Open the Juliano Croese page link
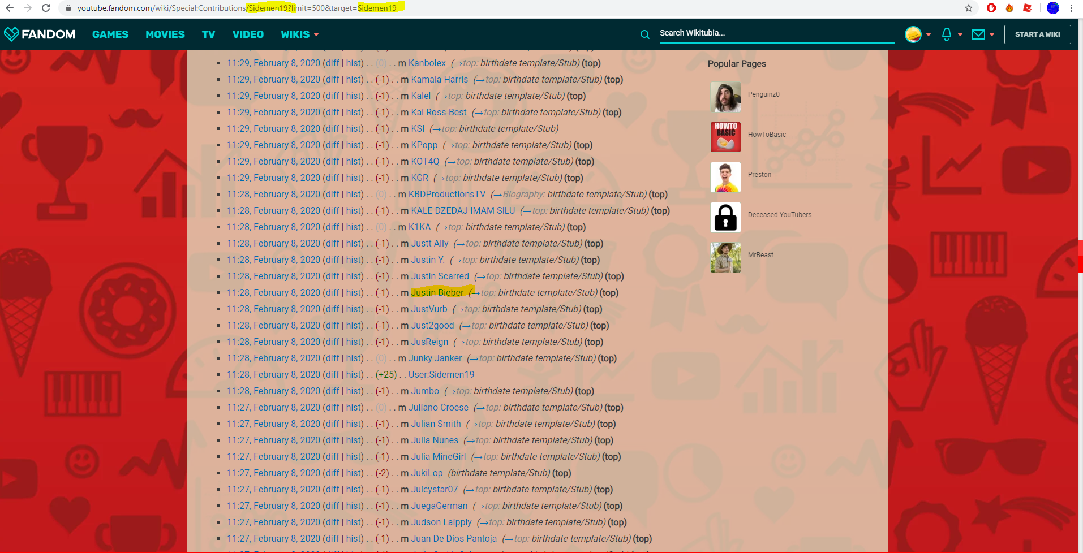The image size is (1083, 553). point(439,407)
